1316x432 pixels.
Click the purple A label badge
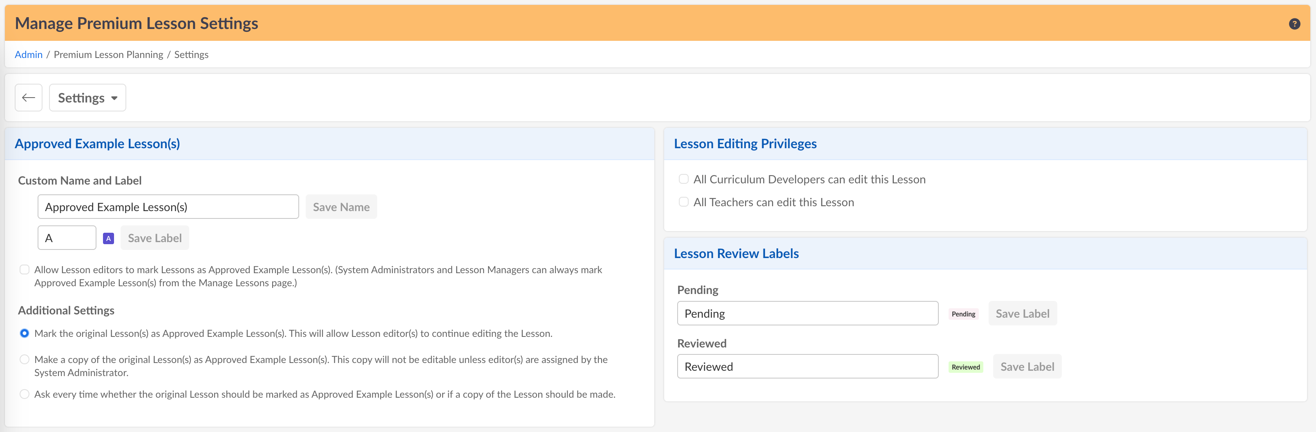click(108, 238)
